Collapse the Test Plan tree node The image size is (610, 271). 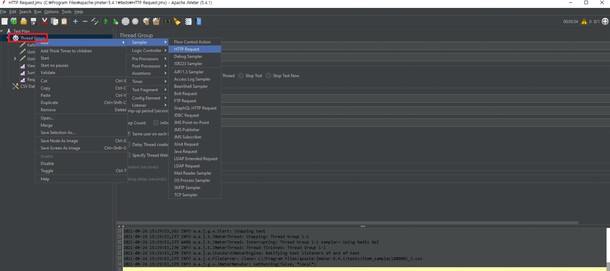tap(2, 31)
